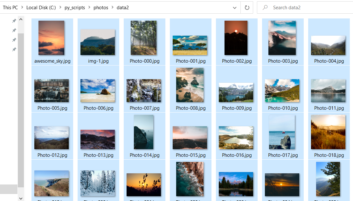Select Photo-002.jpg sunset image
This screenshot has width=353, height=201.
point(236,38)
